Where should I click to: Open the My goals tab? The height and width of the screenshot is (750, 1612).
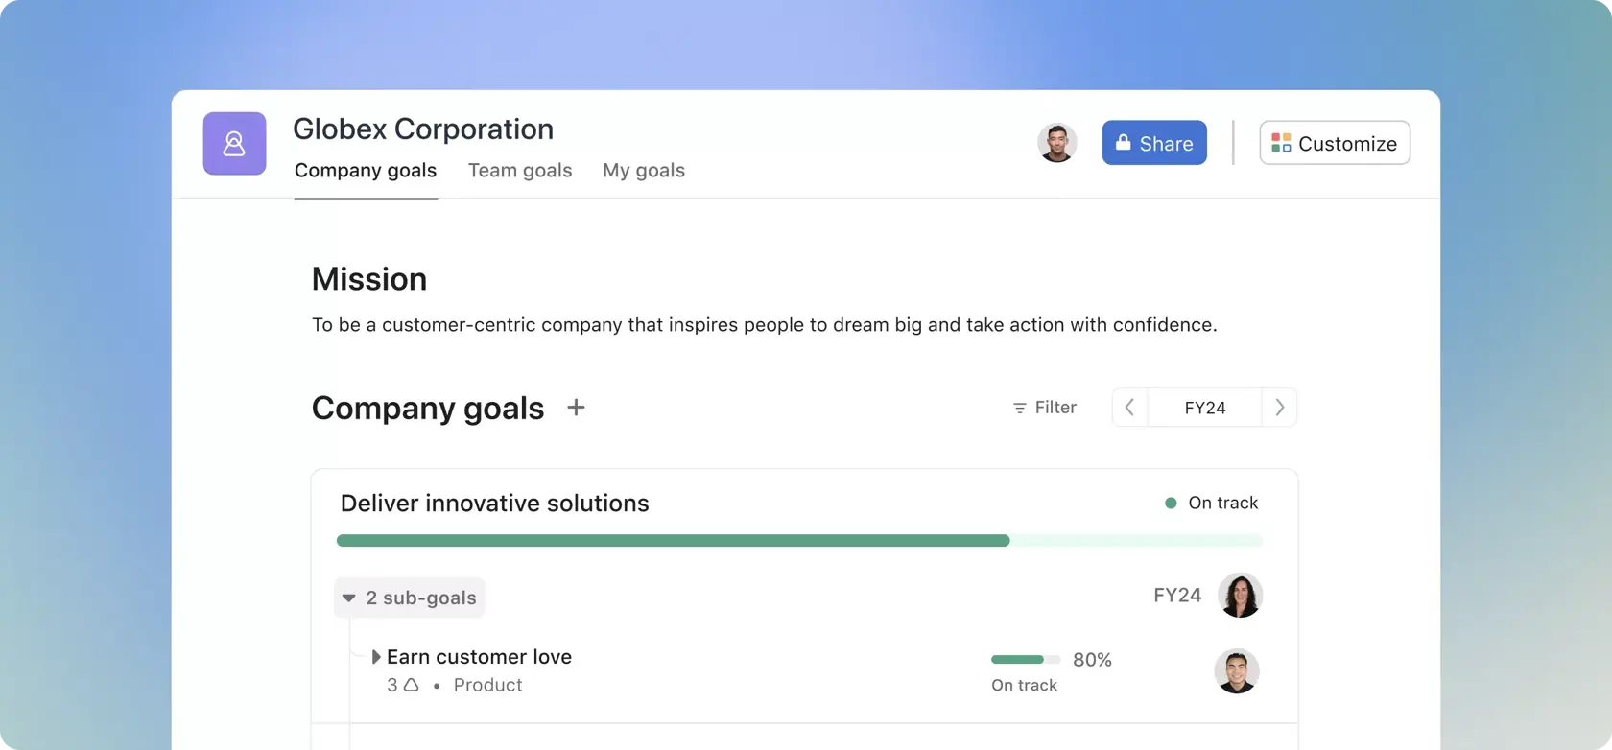tap(643, 170)
